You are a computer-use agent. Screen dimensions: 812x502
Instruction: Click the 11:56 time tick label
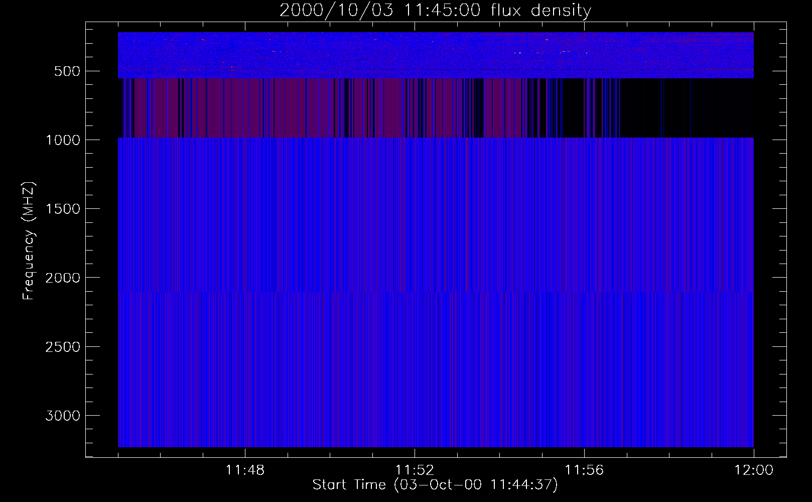point(584,470)
